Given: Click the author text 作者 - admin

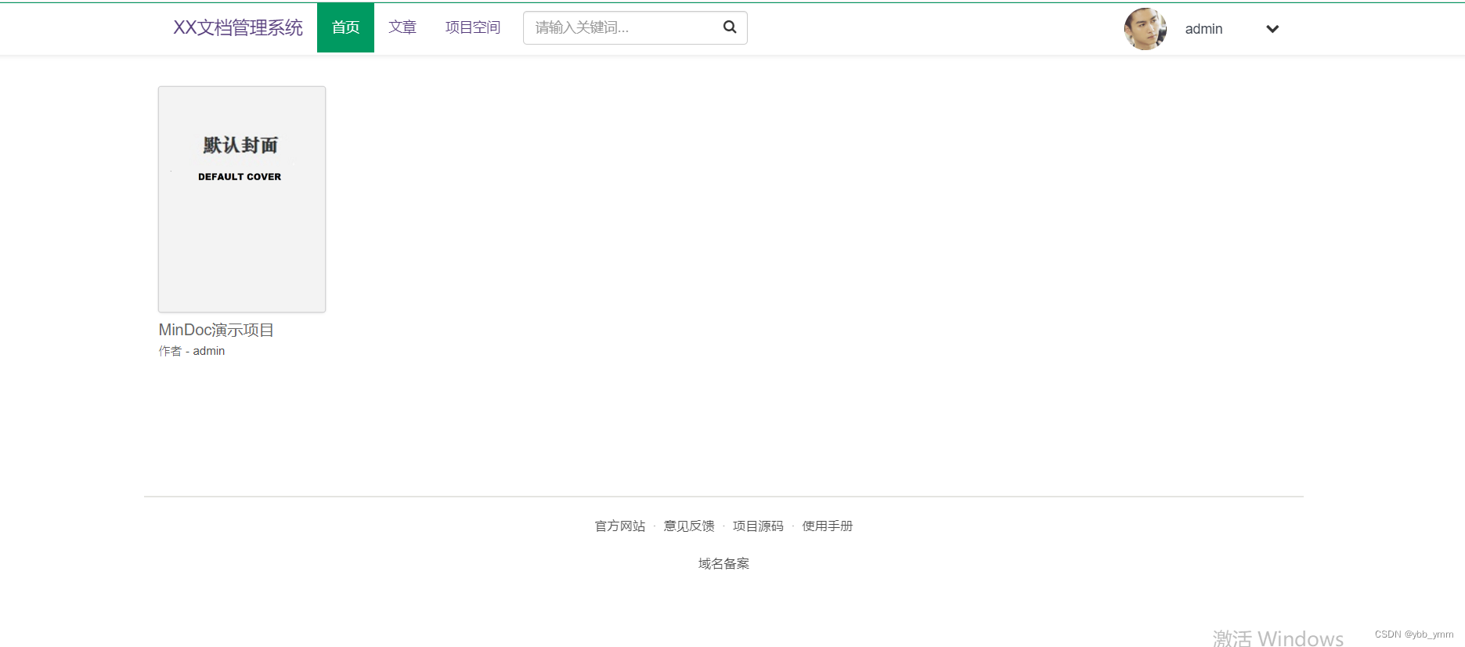Looking at the screenshot, I should click(x=192, y=351).
